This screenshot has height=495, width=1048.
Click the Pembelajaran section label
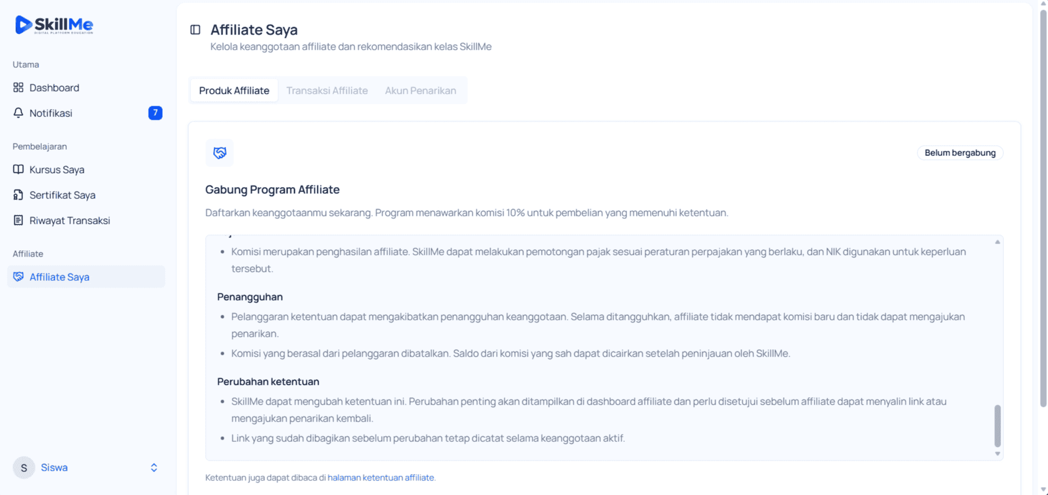40,146
